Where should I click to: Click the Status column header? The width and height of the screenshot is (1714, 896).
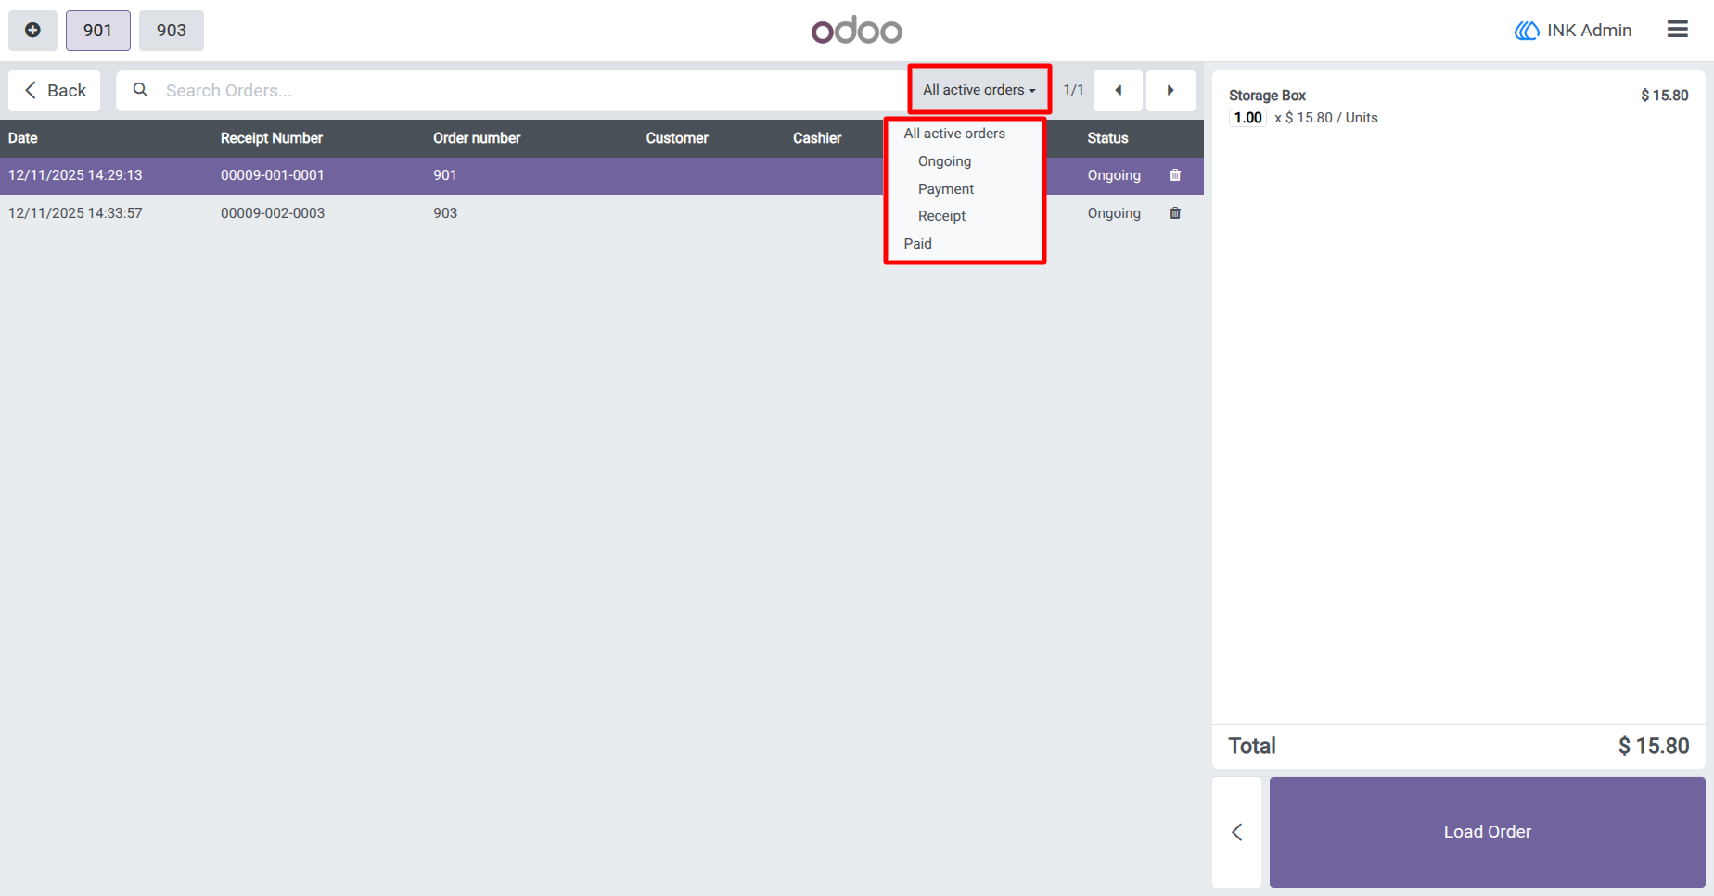pyautogui.click(x=1107, y=138)
